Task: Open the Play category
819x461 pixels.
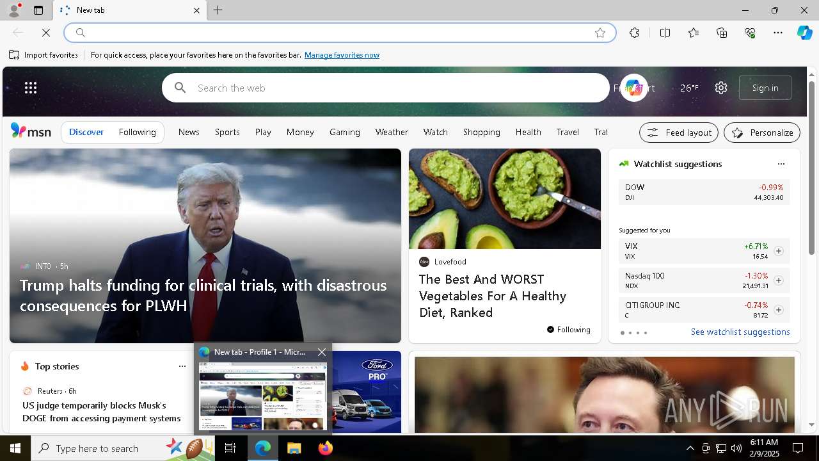Action: click(x=263, y=132)
